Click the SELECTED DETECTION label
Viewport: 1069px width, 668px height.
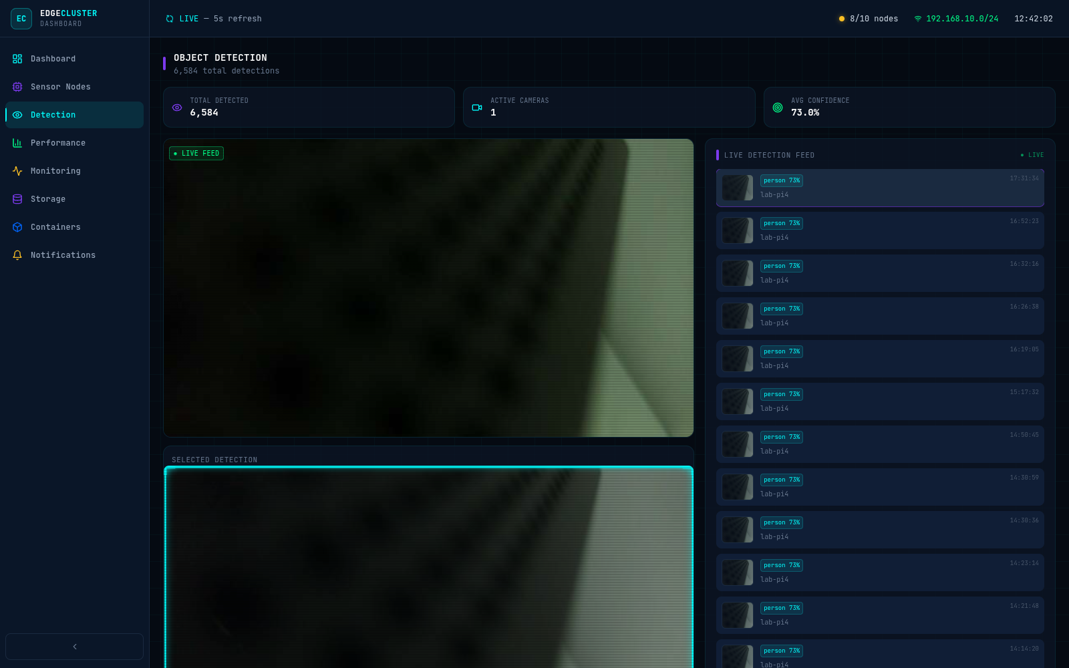tap(214, 460)
